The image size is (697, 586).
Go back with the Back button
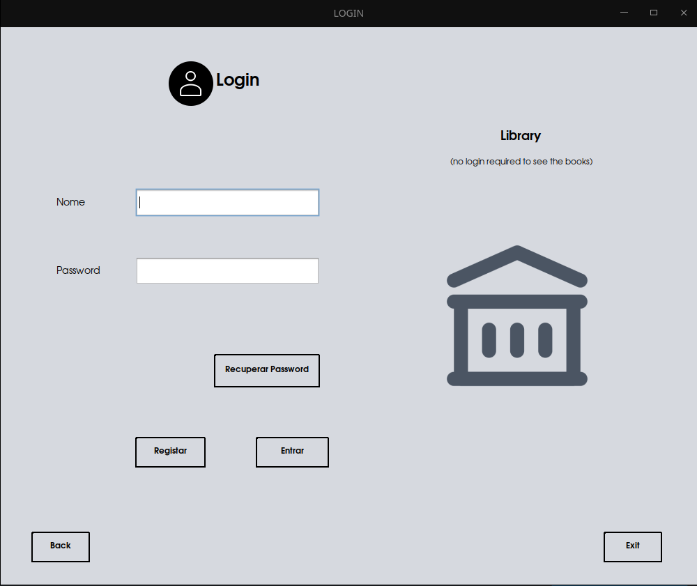pos(61,546)
